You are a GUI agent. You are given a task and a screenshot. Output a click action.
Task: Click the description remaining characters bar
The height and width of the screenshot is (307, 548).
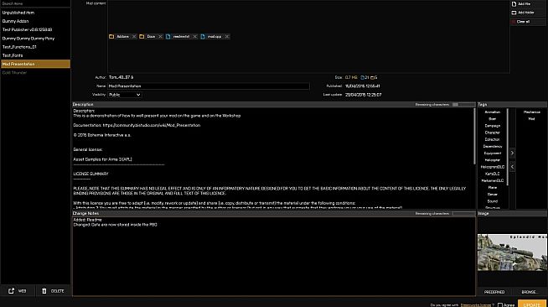(x=463, y=105)
